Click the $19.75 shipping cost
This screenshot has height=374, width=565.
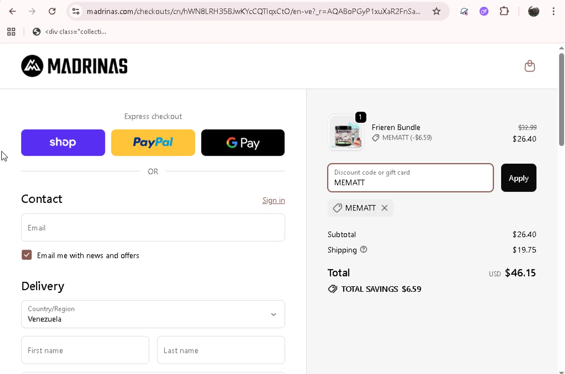(524, 250)
